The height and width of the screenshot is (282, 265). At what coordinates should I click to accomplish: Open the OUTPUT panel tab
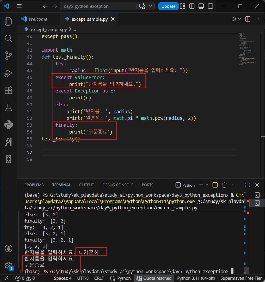(87, 185)
